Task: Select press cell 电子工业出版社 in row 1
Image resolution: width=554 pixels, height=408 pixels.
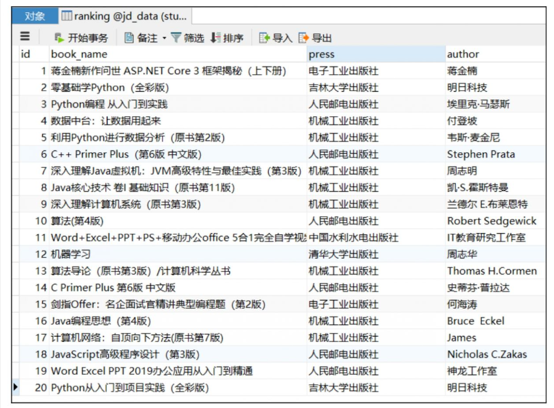Action: [x=376, y=71]
